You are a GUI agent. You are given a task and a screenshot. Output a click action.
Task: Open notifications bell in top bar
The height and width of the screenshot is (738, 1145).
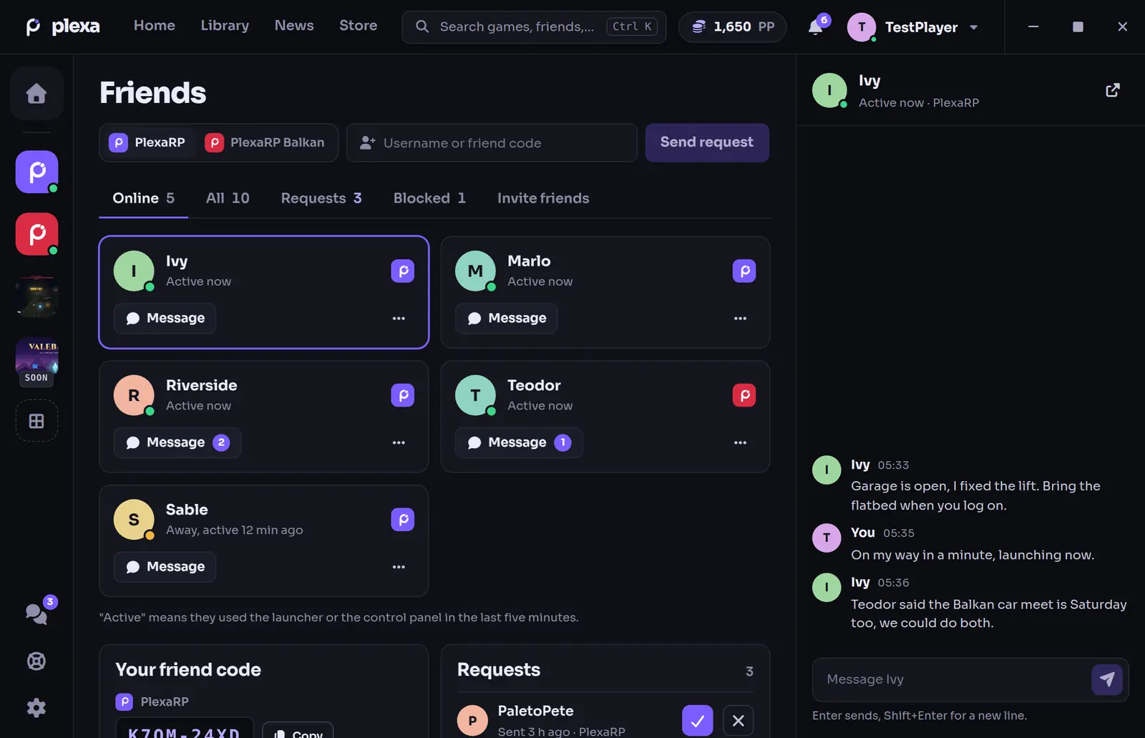pyautogui.click(x=816, y=26)
